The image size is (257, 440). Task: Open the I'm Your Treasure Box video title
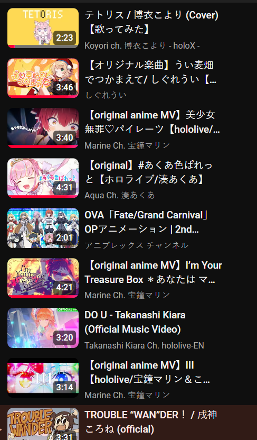click(x=154, y=272)
